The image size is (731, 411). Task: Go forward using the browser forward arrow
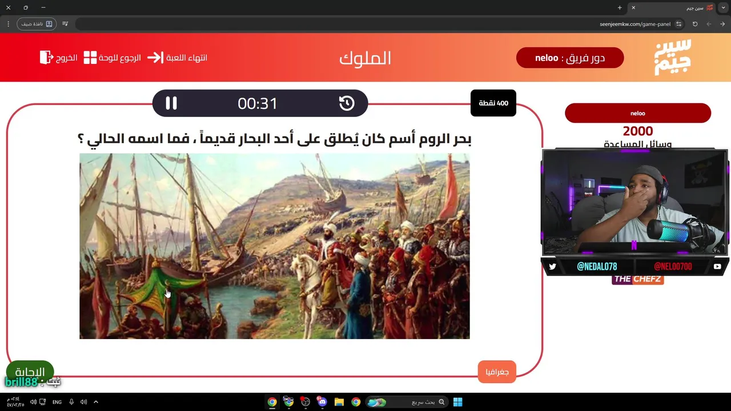[x=709, y=24]
